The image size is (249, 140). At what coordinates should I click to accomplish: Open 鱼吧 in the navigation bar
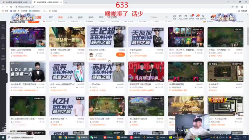pyautogui.click(x=101, y=17)
